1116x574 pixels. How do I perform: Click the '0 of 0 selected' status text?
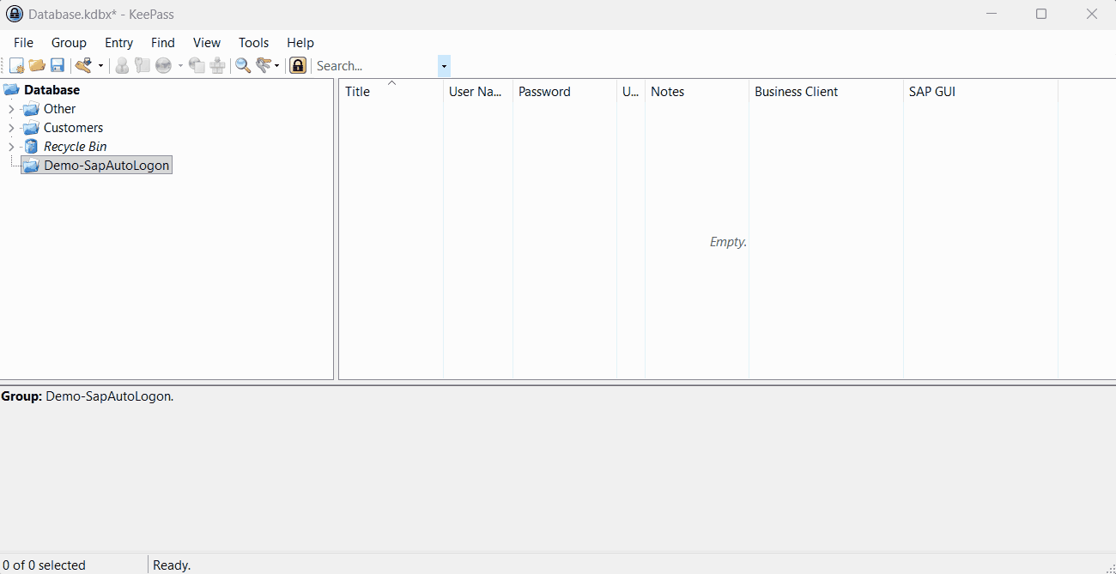(x=44, y=565)
